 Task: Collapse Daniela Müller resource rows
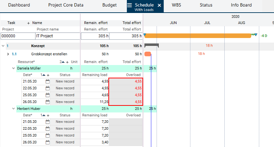[13, 68]
